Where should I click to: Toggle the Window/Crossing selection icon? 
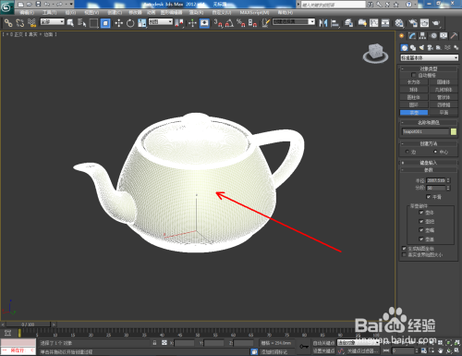coord(105,23)
